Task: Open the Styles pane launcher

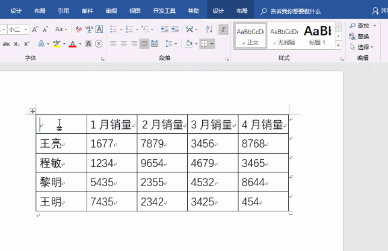Action: [342, 59]
